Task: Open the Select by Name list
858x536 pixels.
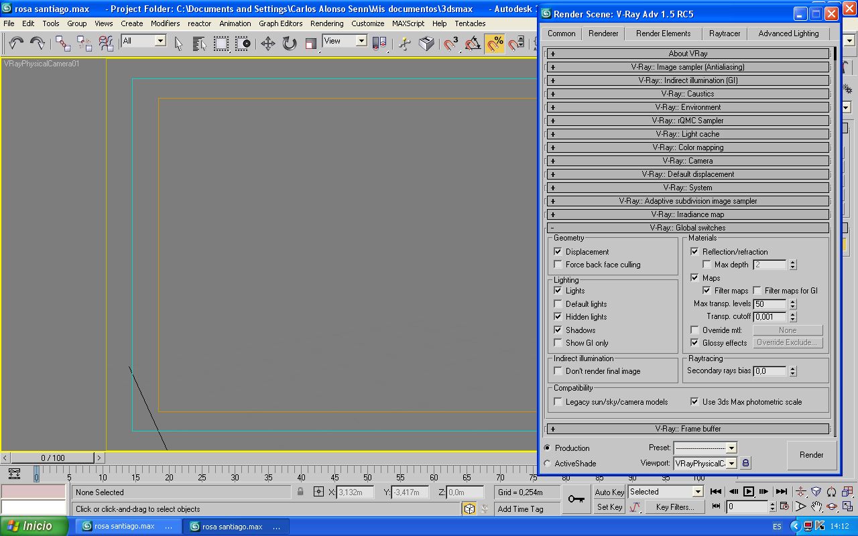Action: click(x=200, y=44)
